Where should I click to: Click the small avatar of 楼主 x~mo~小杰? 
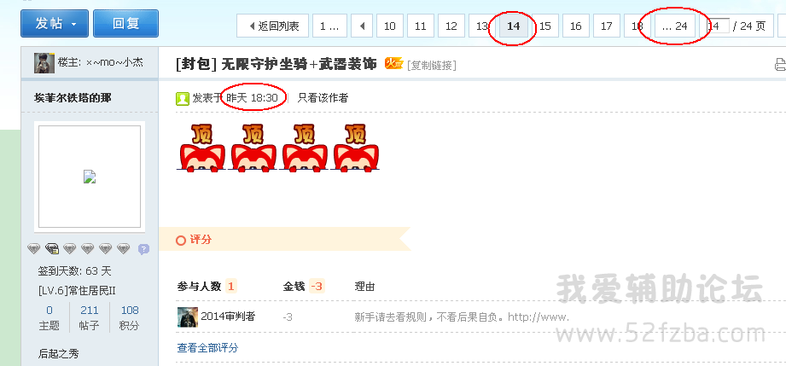tap(44, 63)
